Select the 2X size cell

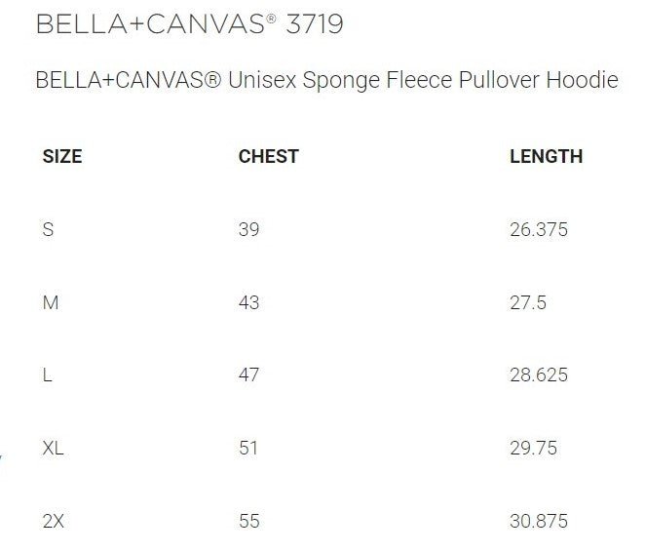pyautogui.click(x=54, y=522)
